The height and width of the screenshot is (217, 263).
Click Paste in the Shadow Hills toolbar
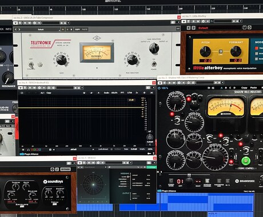tap(253, 88)
